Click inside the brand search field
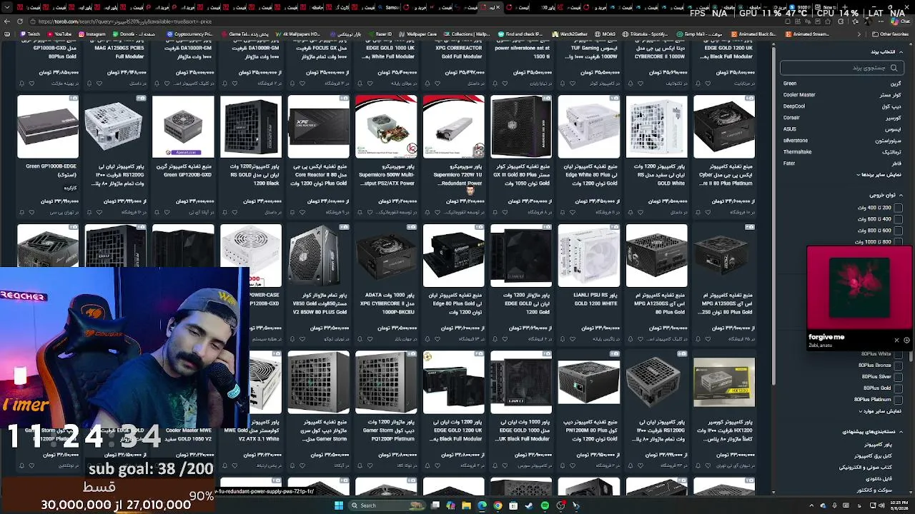 click(842, 68)
